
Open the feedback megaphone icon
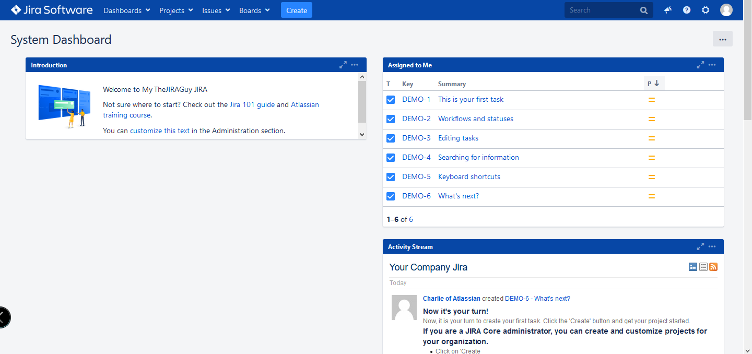click(x=667, y=10)
